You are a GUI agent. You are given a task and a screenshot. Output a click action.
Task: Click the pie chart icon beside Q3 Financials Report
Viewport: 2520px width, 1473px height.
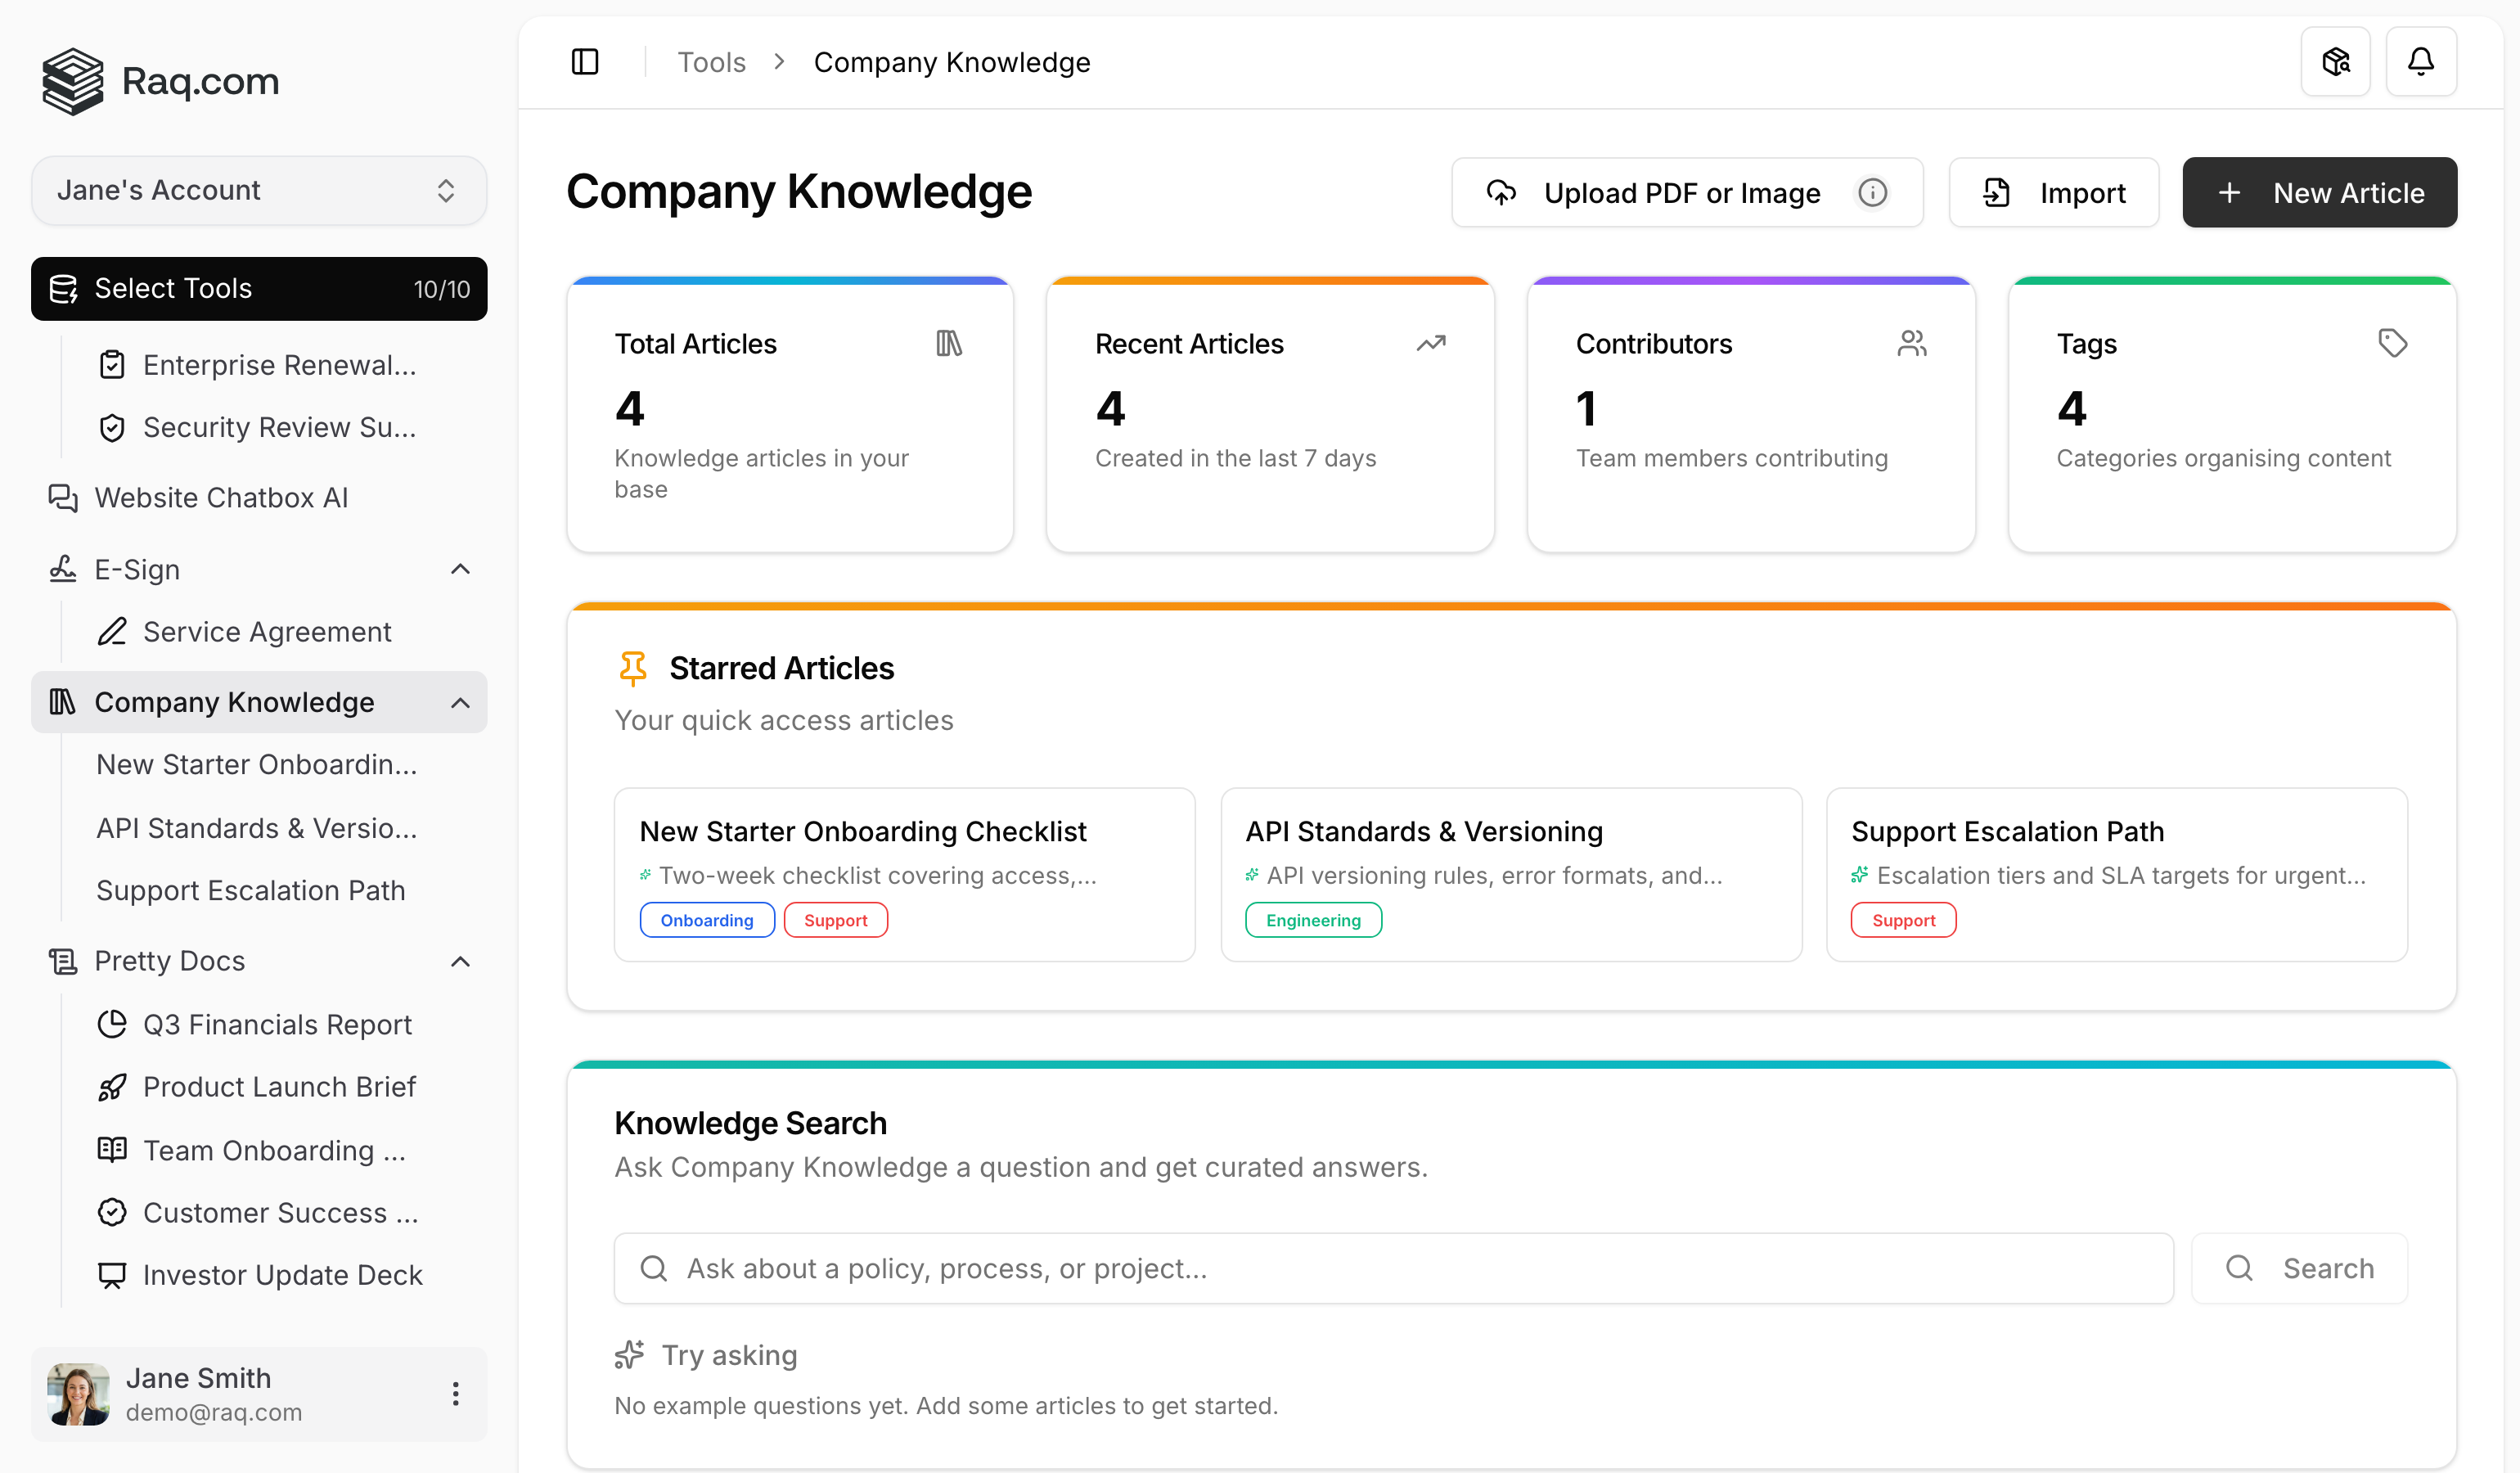click(x=112, y=1024)
